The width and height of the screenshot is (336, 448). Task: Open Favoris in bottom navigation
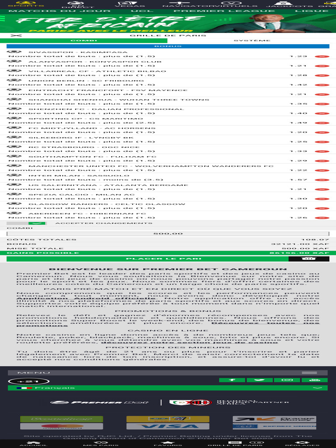pos(168,444)
